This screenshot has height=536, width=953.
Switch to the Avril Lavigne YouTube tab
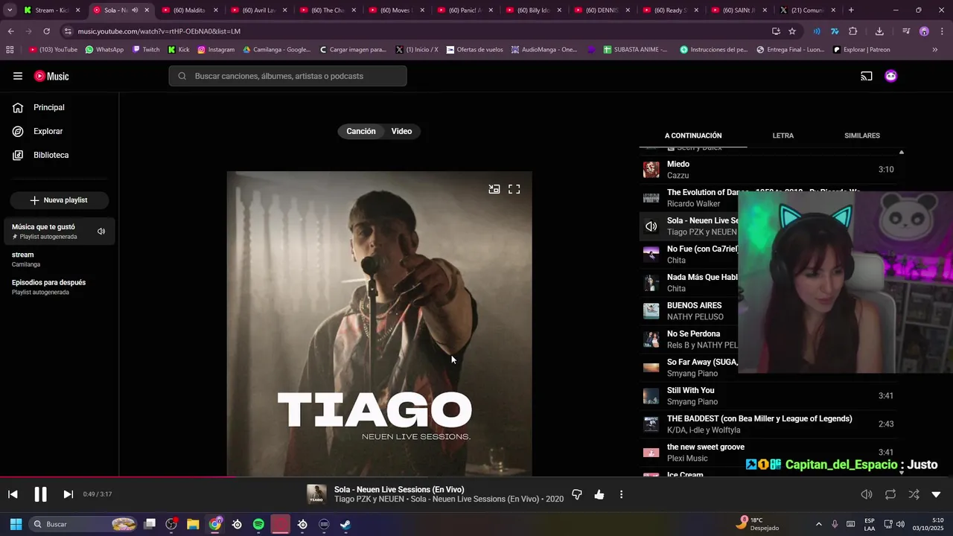(258, 10)
